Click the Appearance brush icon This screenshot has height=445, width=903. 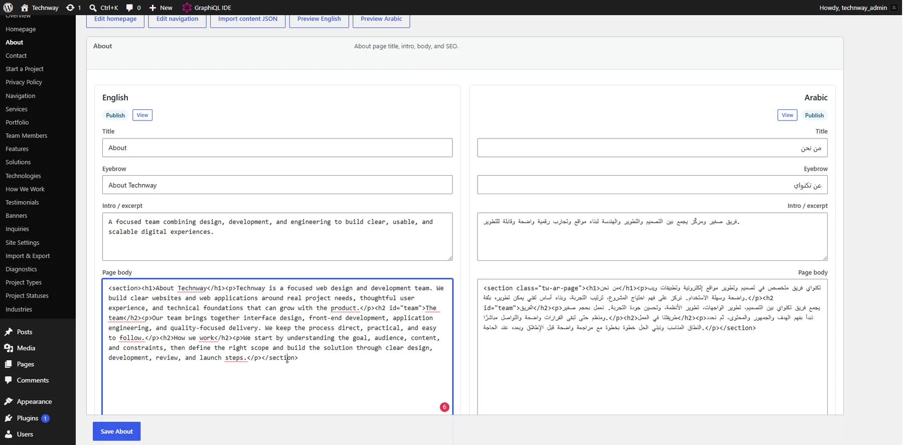coord(9,401)
